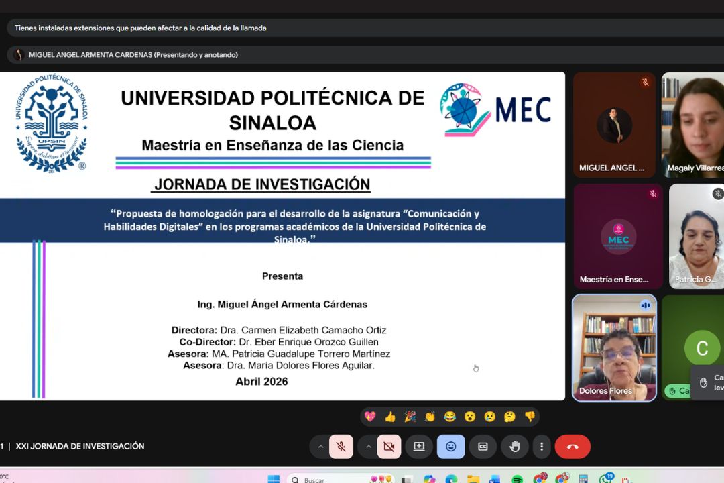Expand audio settings chevron
Viewport: 724px width, 483px height.
click(x=320, y=447)
